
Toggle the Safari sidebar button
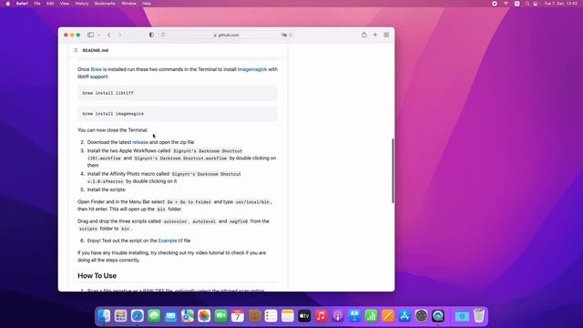[91, 35]
